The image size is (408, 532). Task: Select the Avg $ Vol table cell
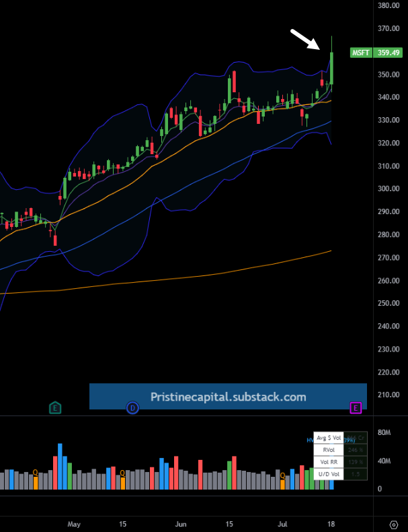click(x=329, y=438)
